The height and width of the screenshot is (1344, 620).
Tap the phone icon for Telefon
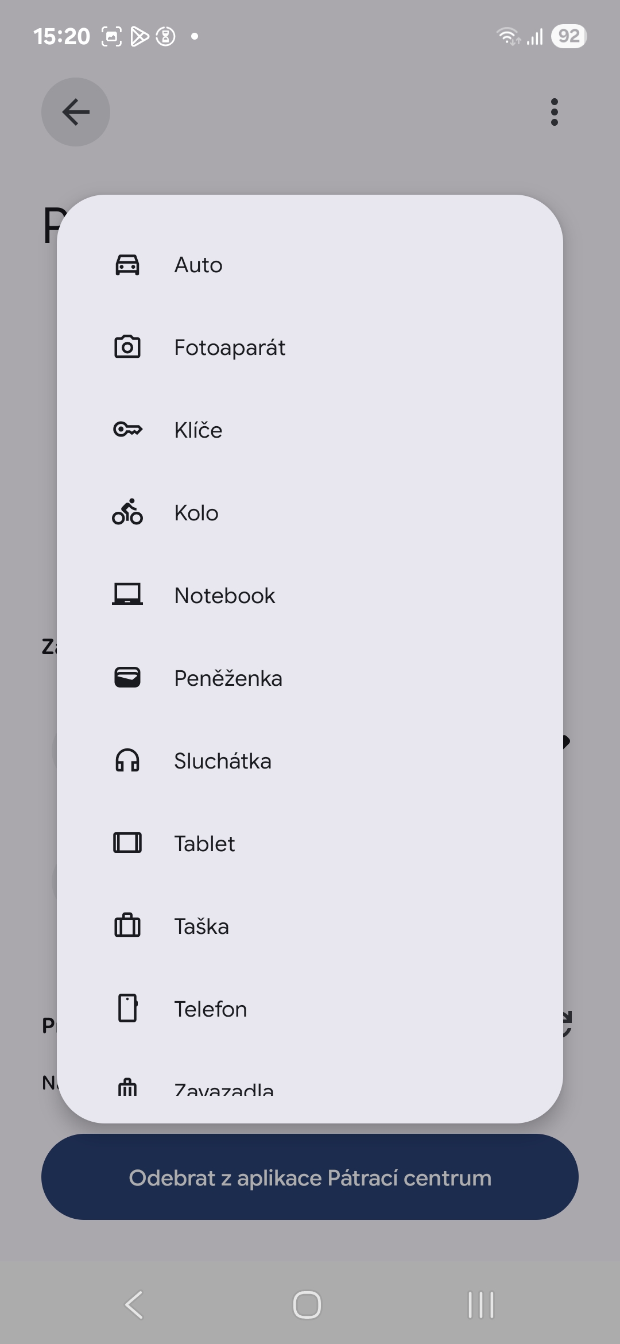pyautogui.click(x=127, y=1009)
